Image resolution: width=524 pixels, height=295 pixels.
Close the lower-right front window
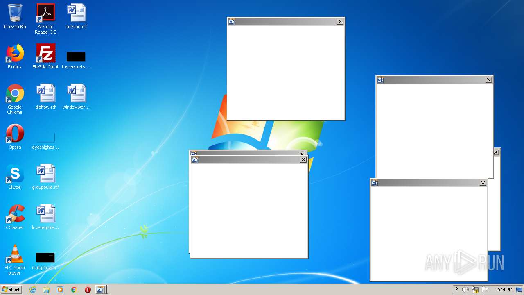(x=483, y=183)
